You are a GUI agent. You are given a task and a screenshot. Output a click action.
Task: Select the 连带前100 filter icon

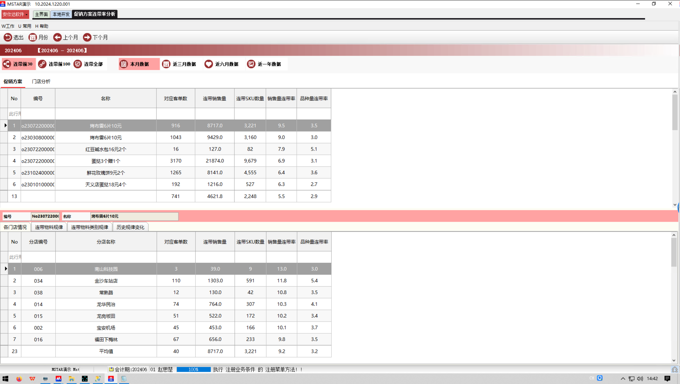coord(42,64)
